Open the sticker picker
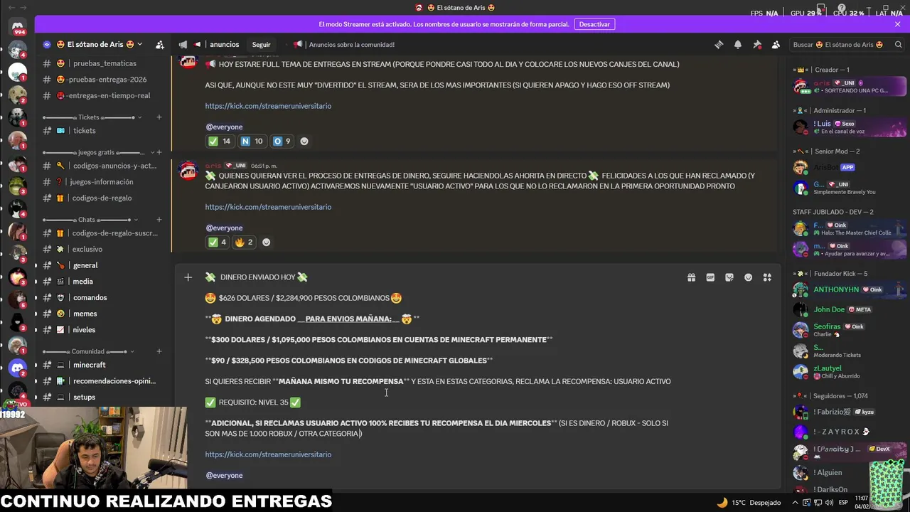 click(729, 277)
